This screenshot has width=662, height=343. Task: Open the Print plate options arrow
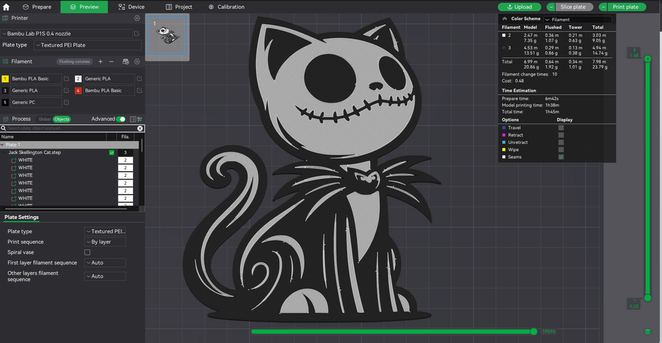pyautogui.click(x=603, y=7)
